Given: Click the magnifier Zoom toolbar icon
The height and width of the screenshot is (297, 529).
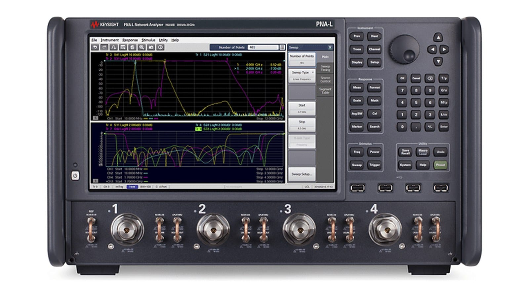Looking at the screenshot, I should tap(142, 48).
